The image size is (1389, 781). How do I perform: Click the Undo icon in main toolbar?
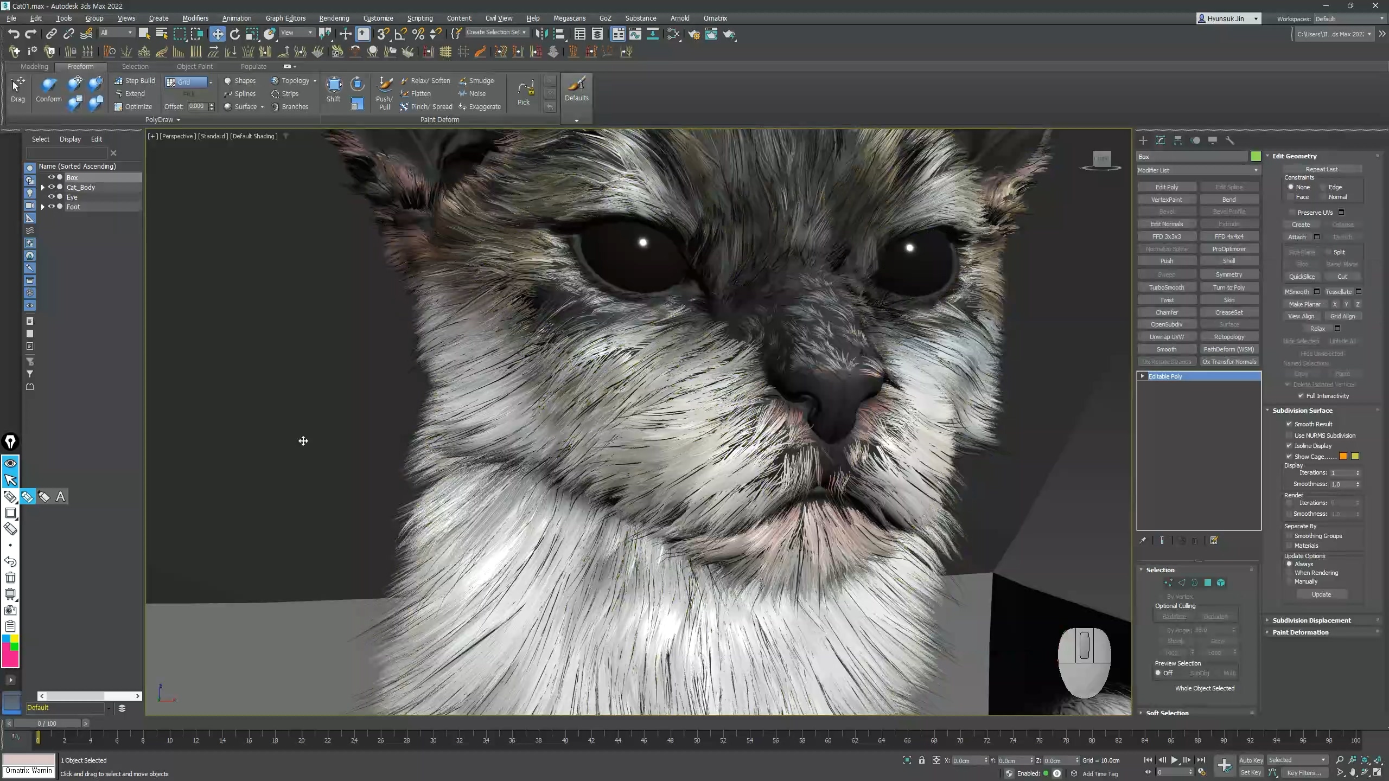coord(14,34)
